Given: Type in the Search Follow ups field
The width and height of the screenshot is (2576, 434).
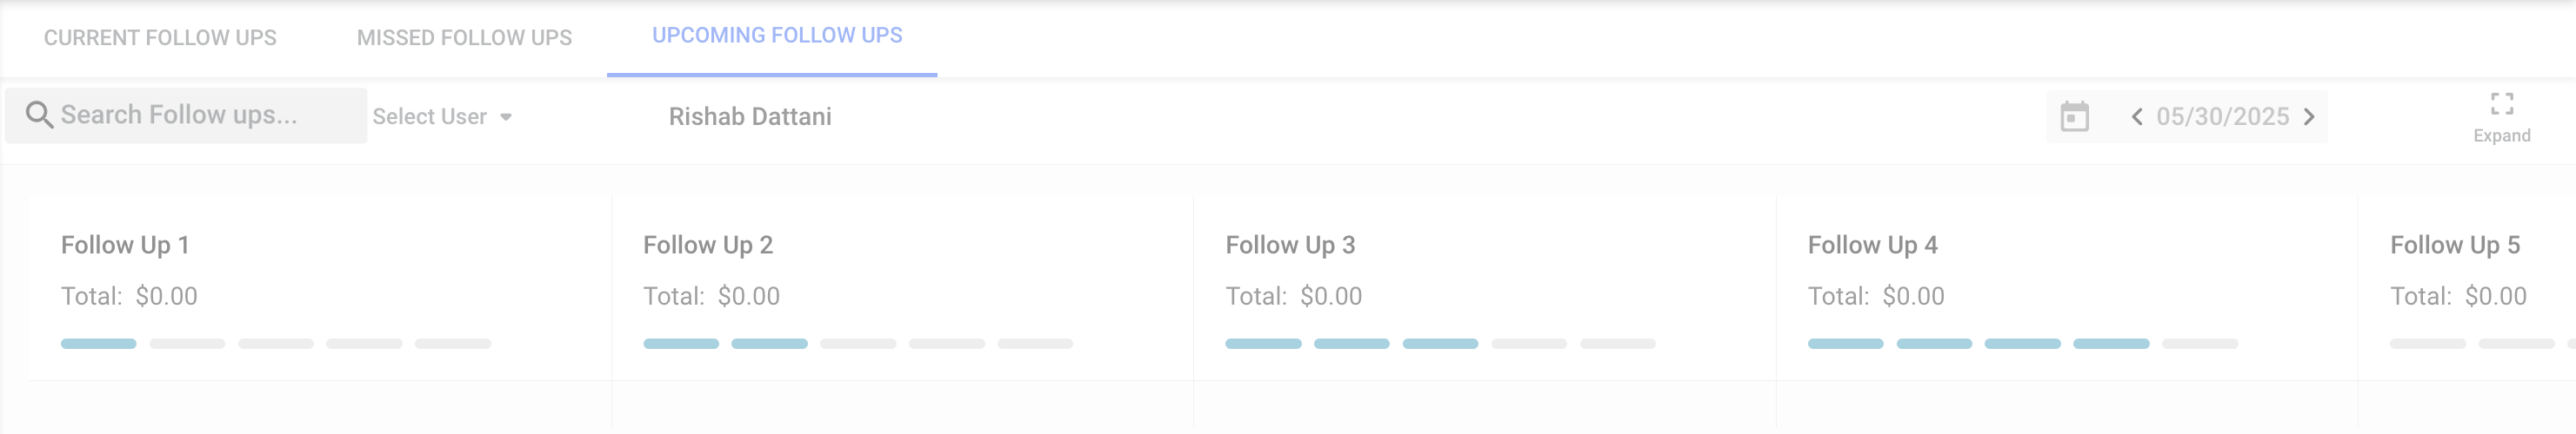Looking at the screenshot, I should pos(200,115).
